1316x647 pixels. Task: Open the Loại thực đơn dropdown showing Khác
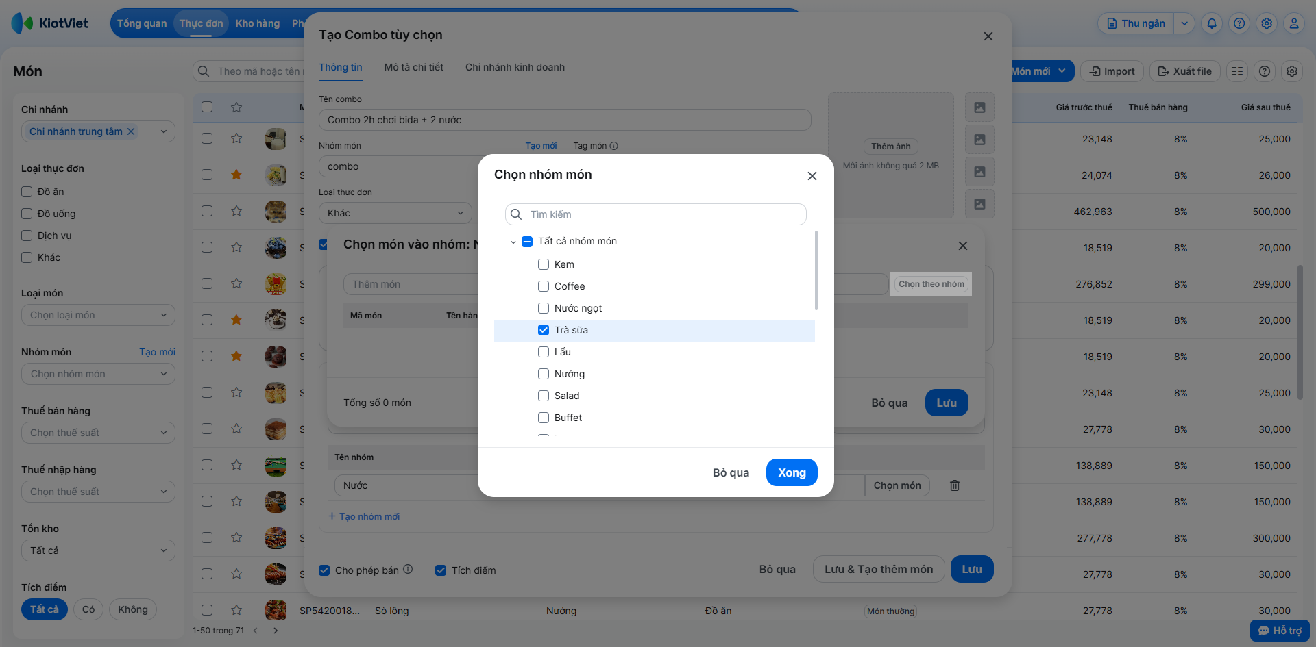click(x=395, y=213)
